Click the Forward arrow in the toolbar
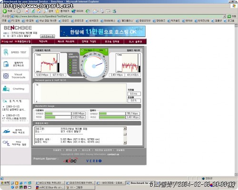 [x=19, y=11]
